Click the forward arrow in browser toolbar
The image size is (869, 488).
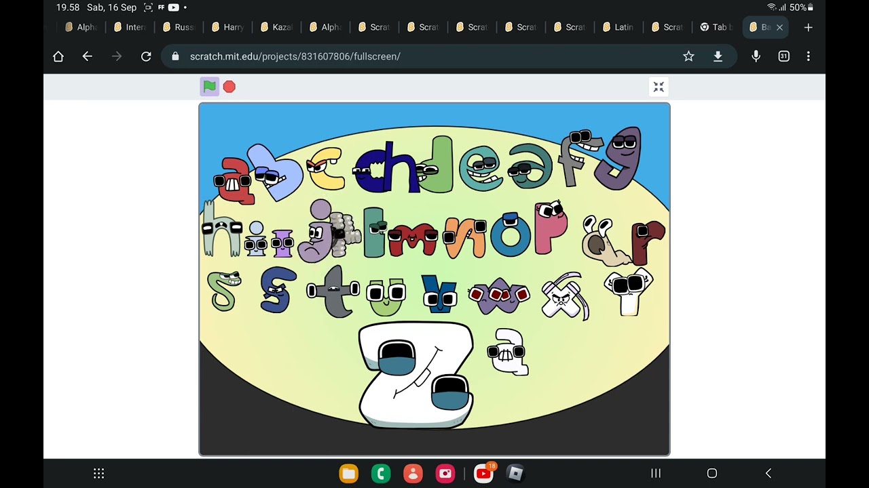point(117,56)
